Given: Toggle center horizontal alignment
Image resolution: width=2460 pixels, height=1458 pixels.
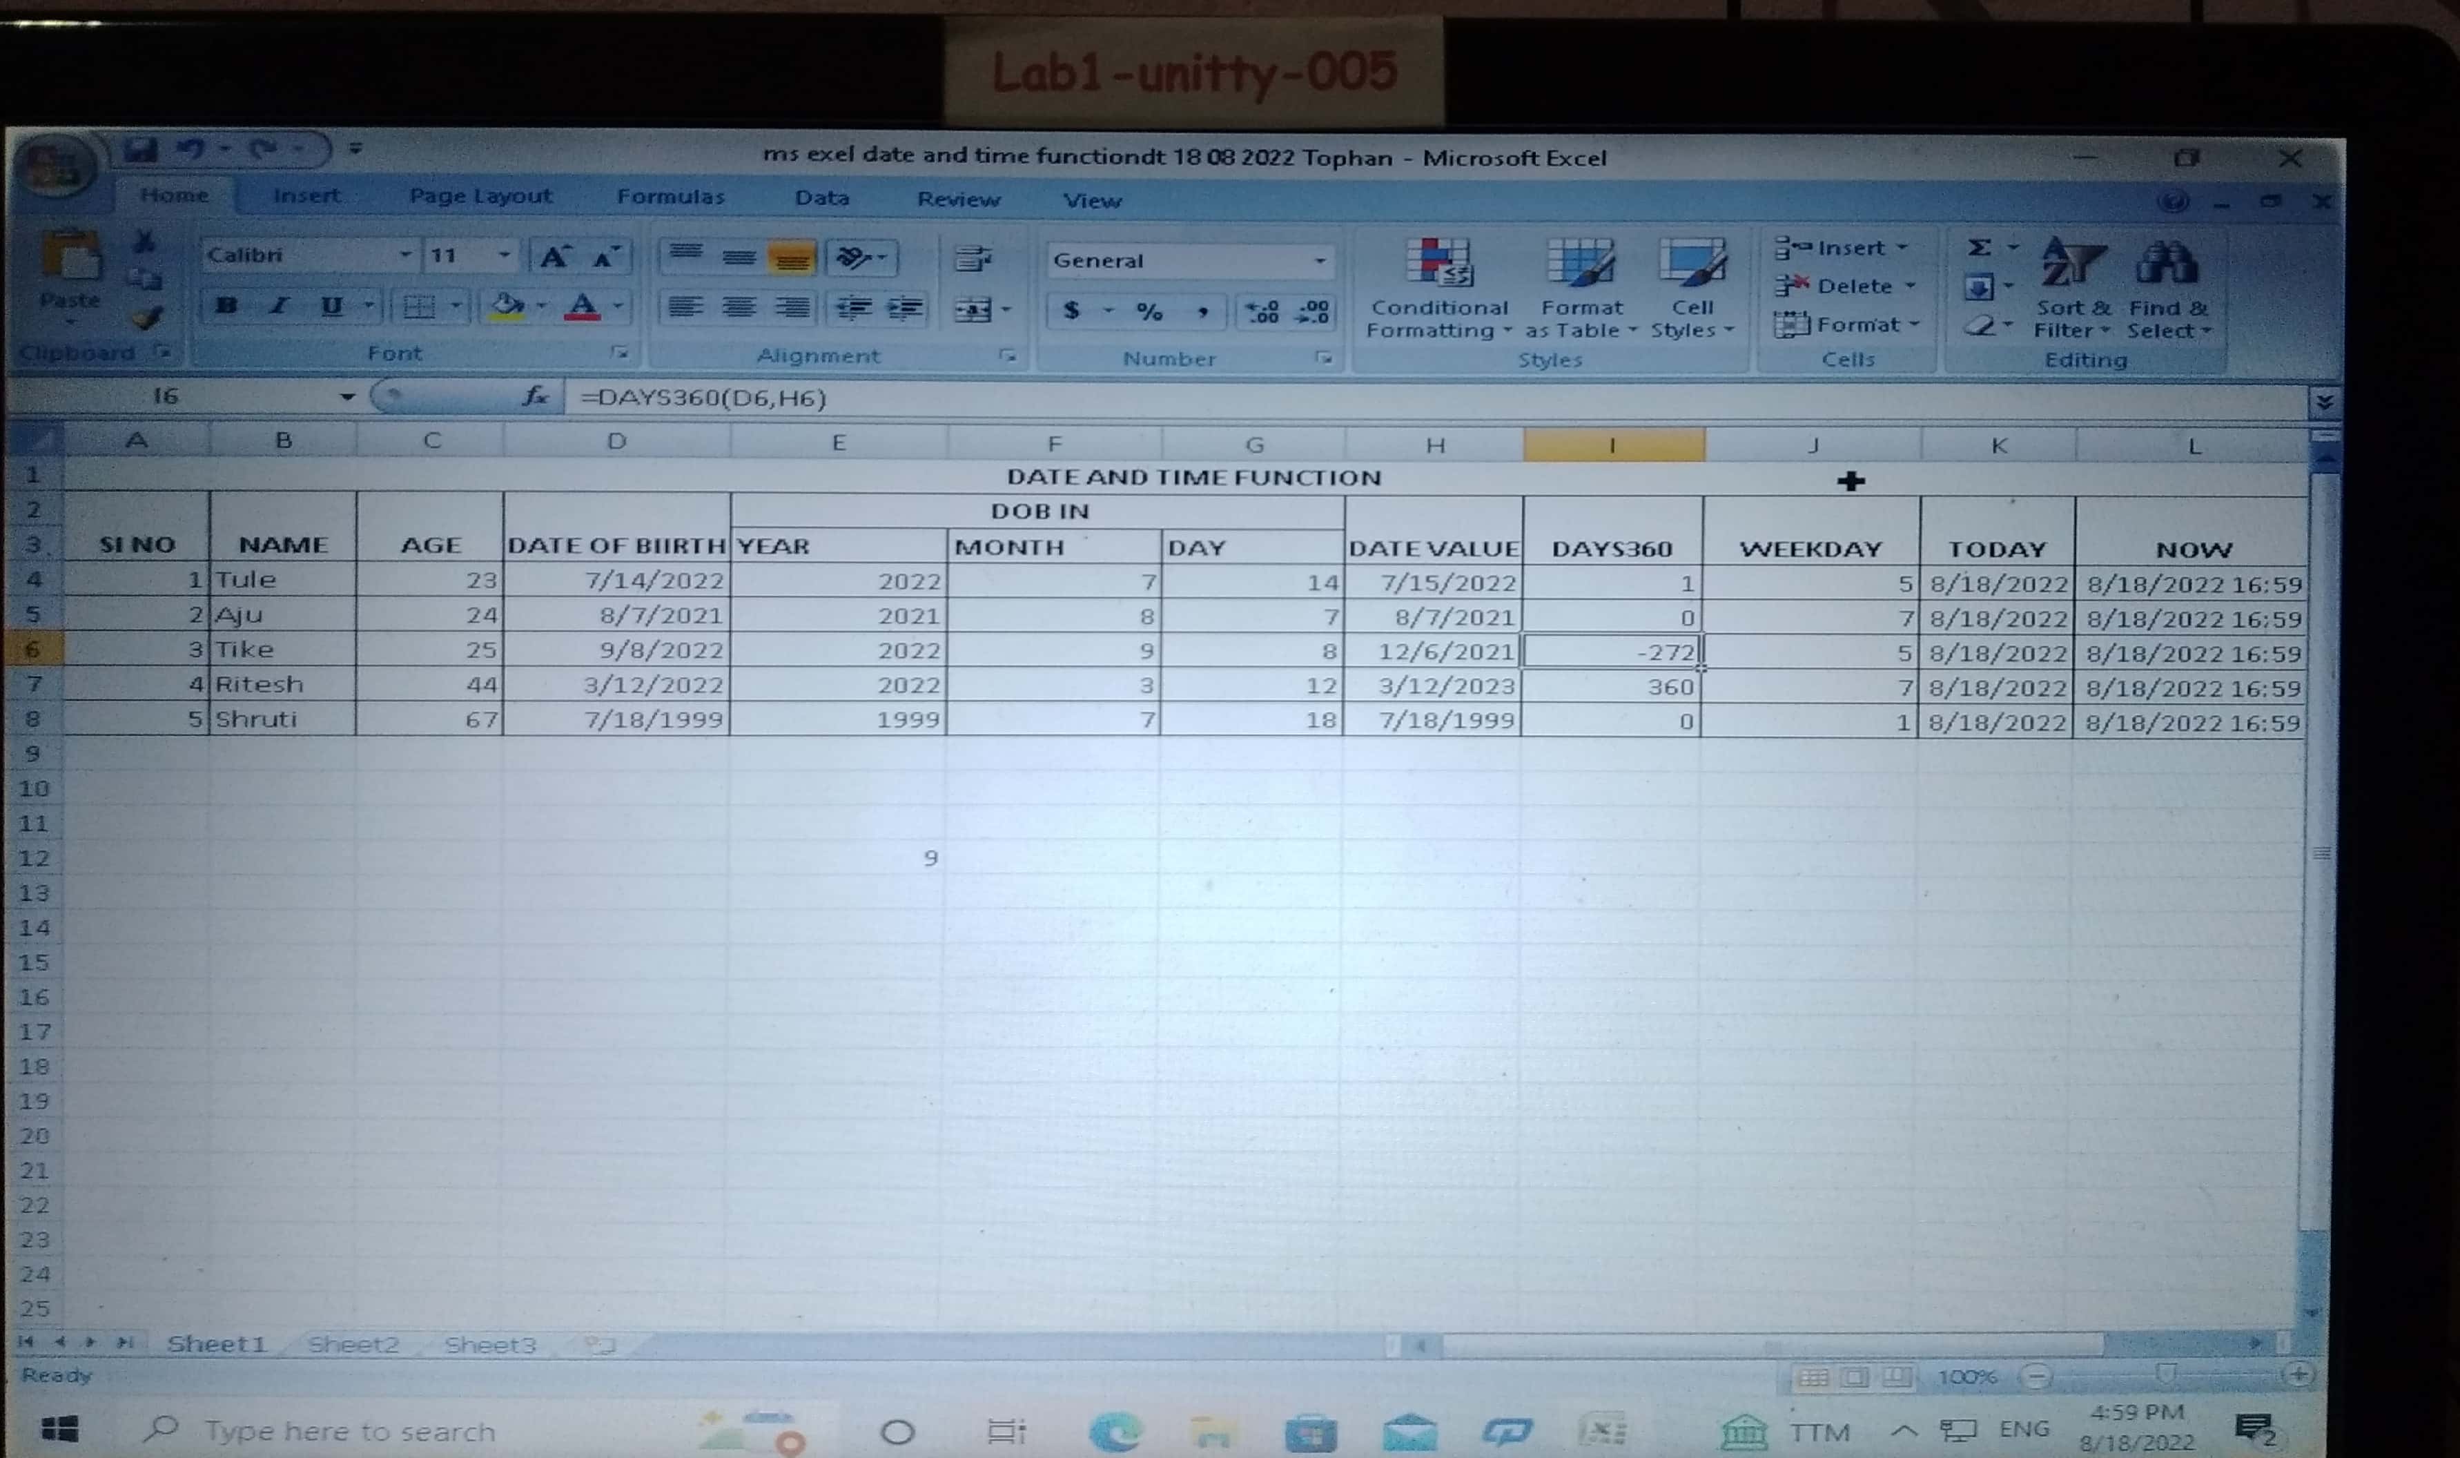Looking at the screenshot, I should click(739, 309).
